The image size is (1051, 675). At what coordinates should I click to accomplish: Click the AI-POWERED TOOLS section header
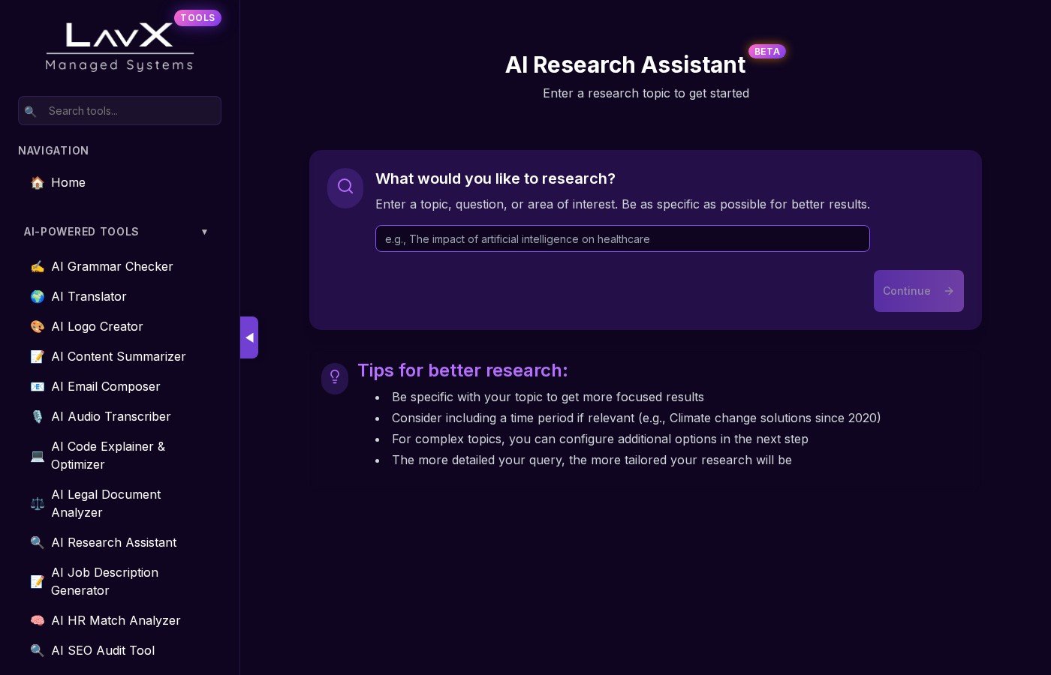point(81,232)
